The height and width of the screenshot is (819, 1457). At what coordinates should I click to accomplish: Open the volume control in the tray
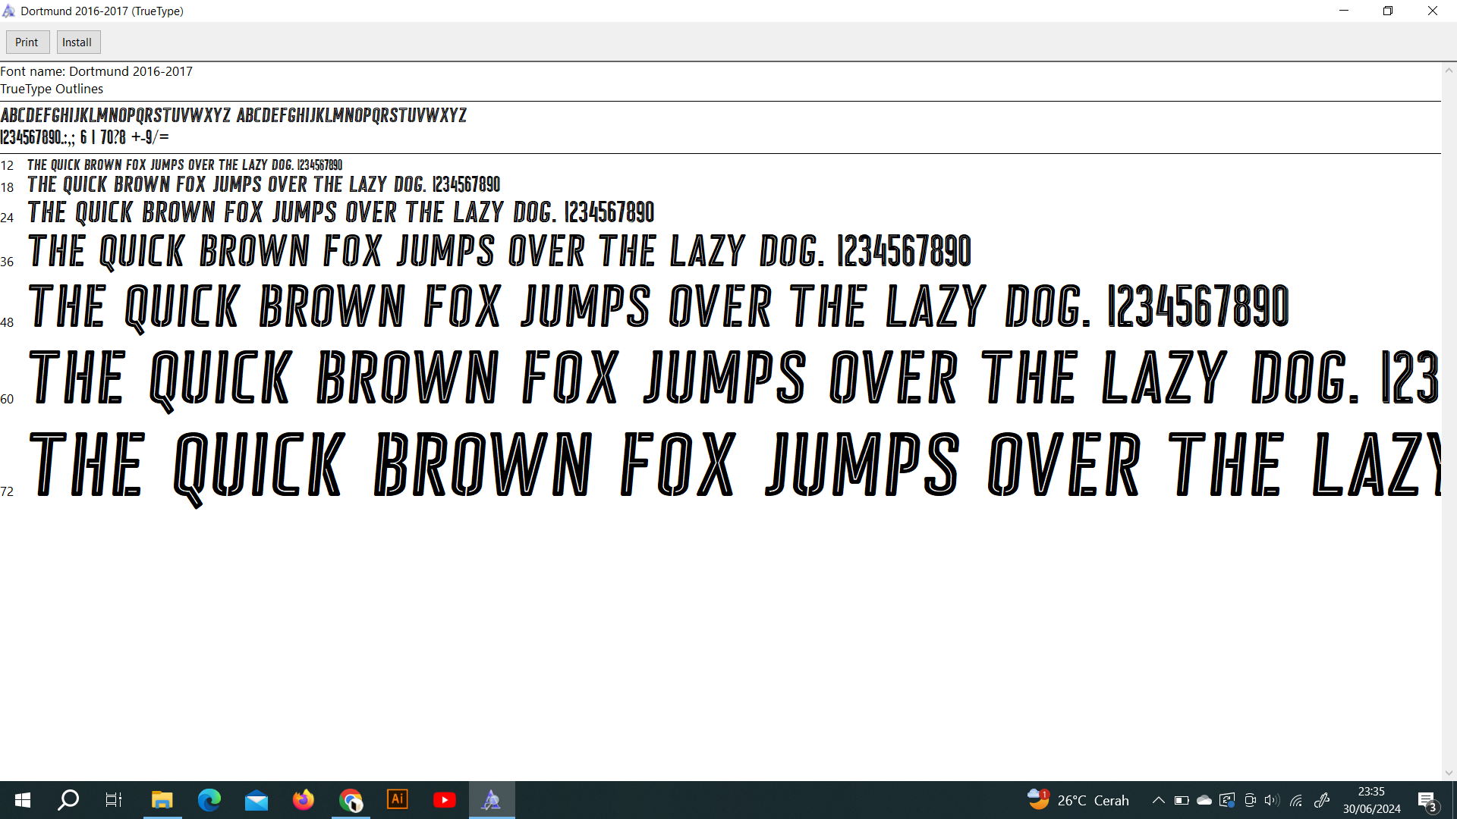click(x=1273, y=800)
